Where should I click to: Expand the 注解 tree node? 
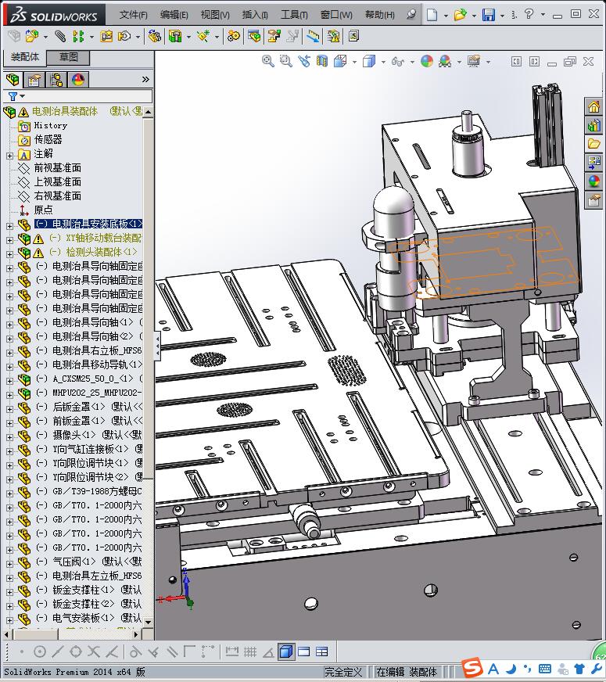(9, 156)
